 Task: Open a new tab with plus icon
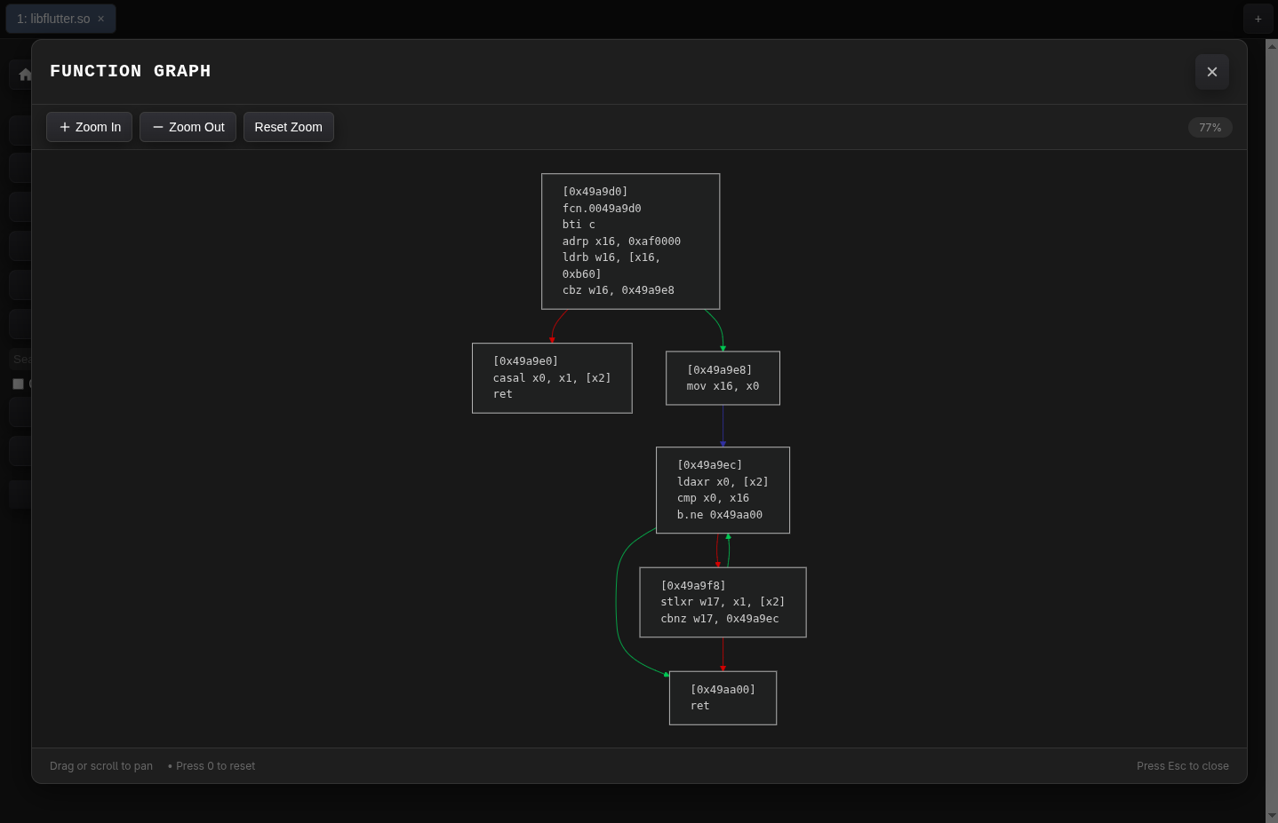1258,19
